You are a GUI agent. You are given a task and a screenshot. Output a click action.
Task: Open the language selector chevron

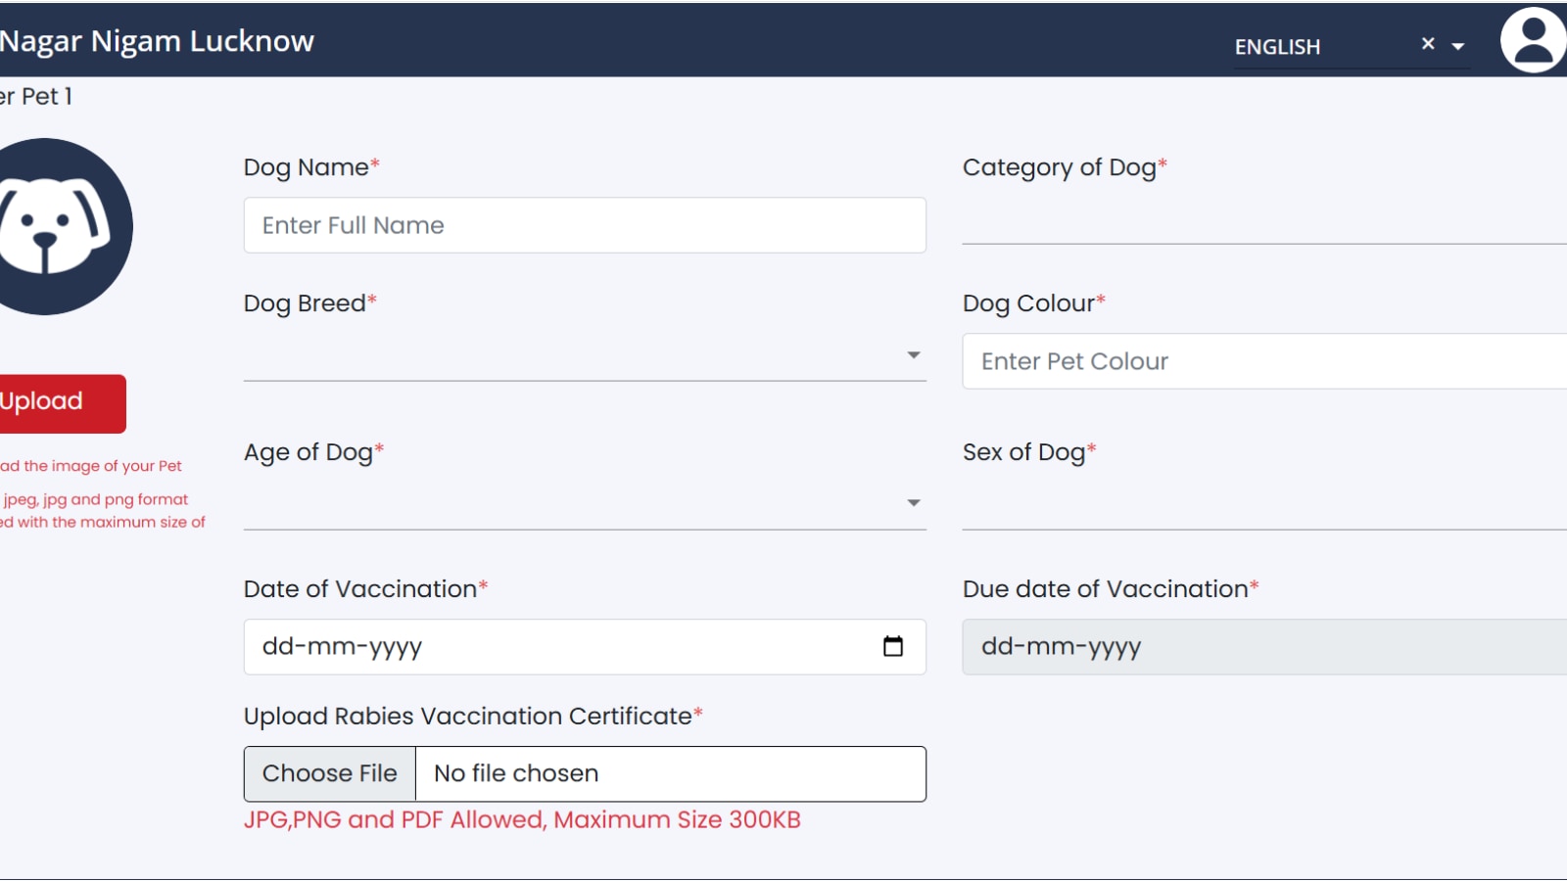pos(1458,47)
